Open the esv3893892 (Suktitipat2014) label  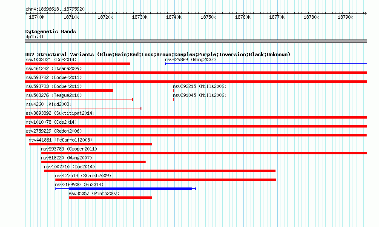(60, 113)
